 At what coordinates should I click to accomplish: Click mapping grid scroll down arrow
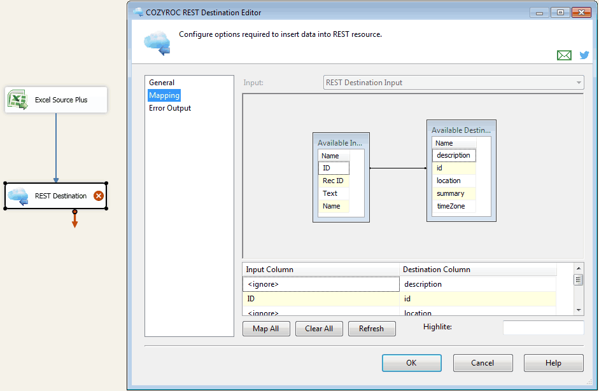tap(579, 310)
